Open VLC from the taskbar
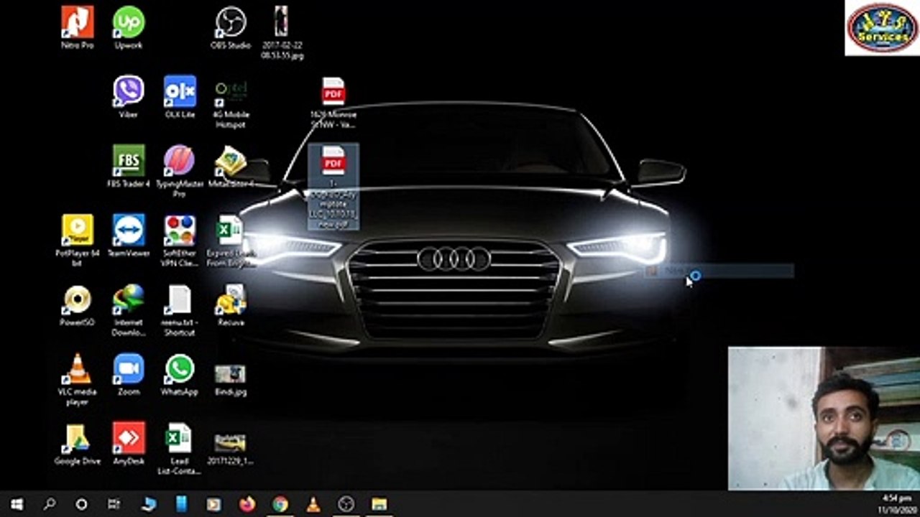920x517 pixels. (313, 504)
